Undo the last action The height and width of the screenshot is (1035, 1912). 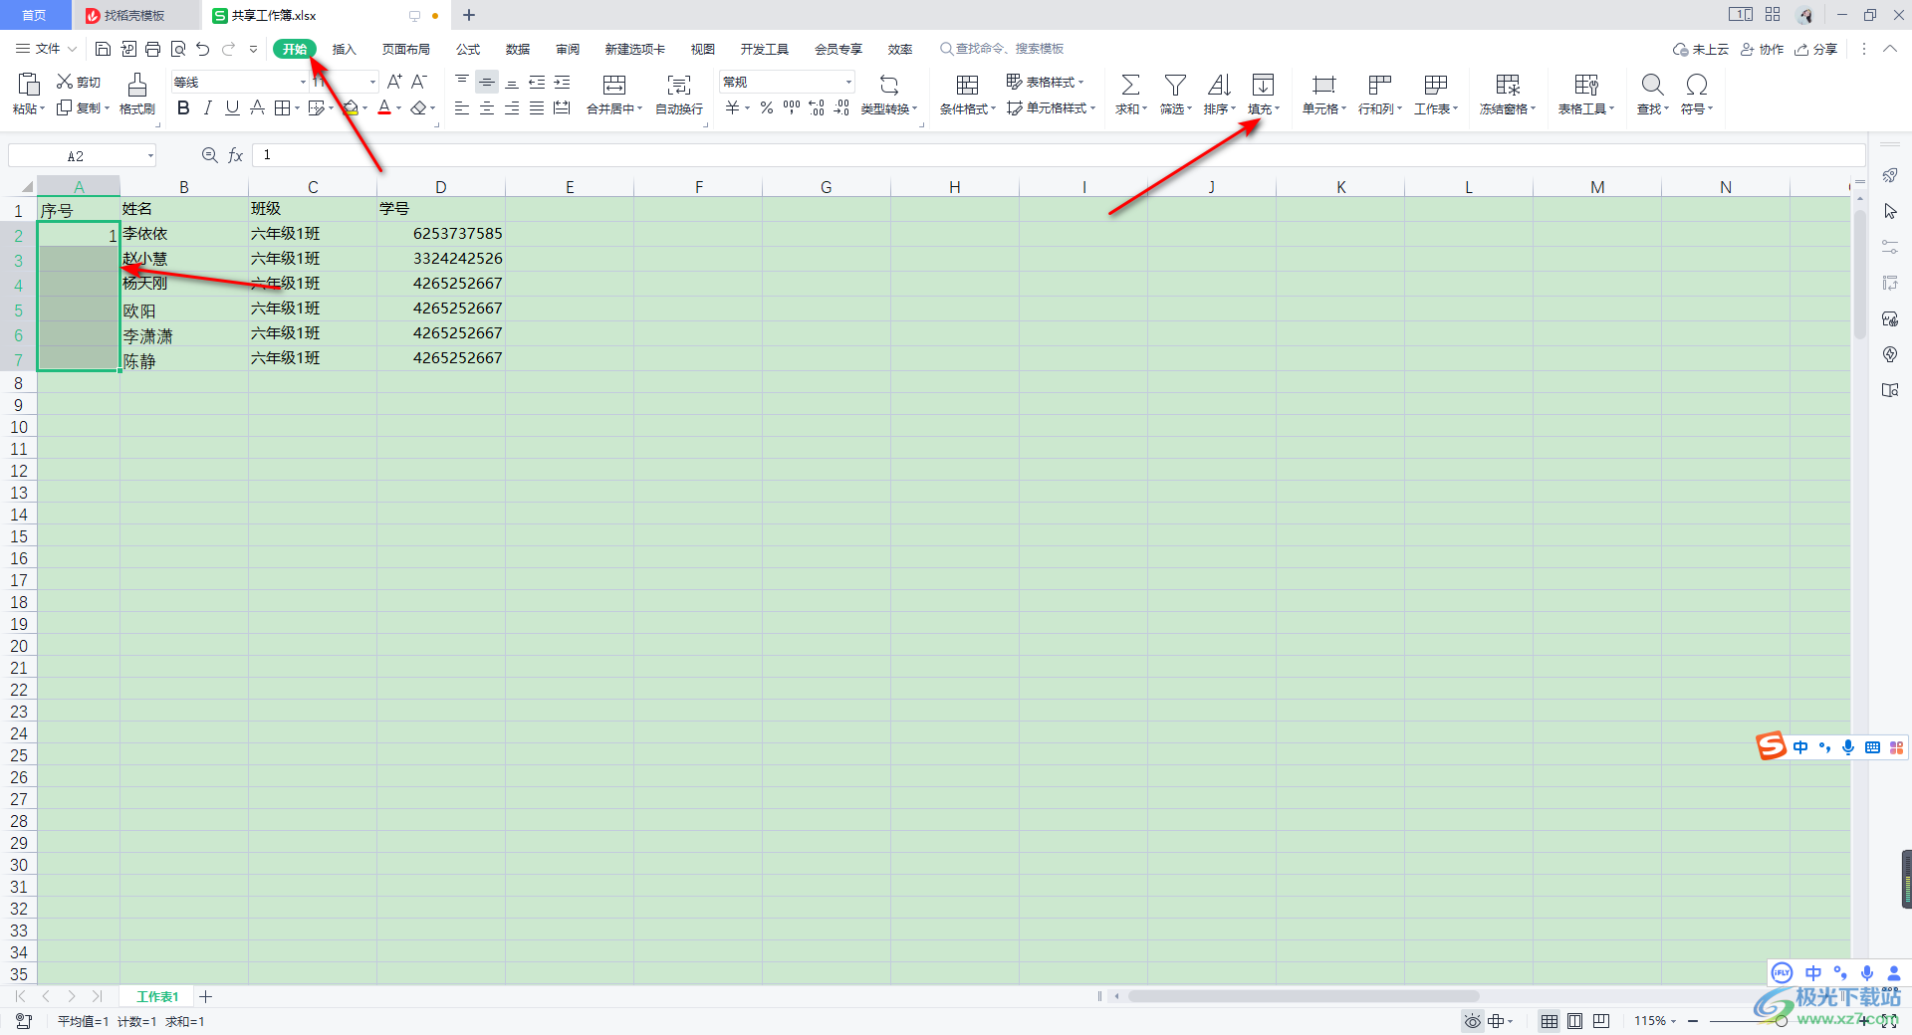203,49
